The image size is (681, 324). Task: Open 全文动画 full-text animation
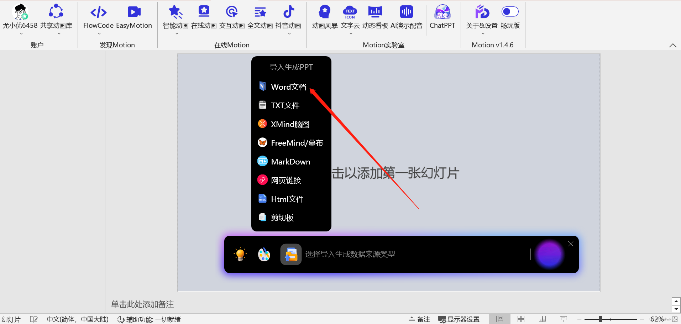pyautogui.click(x=260, y=17)
